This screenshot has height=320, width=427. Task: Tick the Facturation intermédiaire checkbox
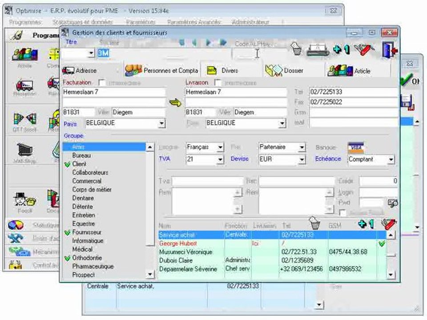(x=102, y=83)
